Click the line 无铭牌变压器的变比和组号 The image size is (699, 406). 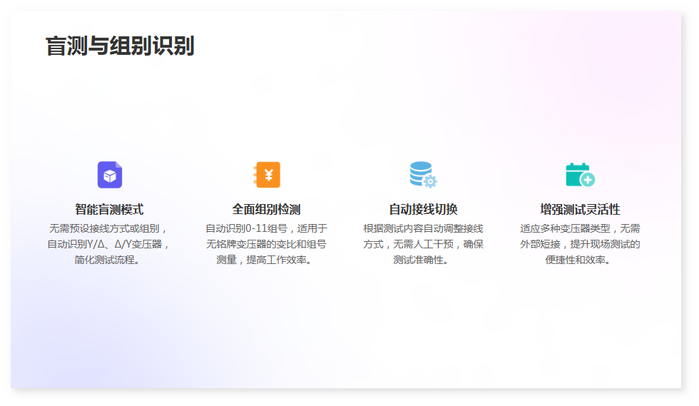[x=266, y=244]
